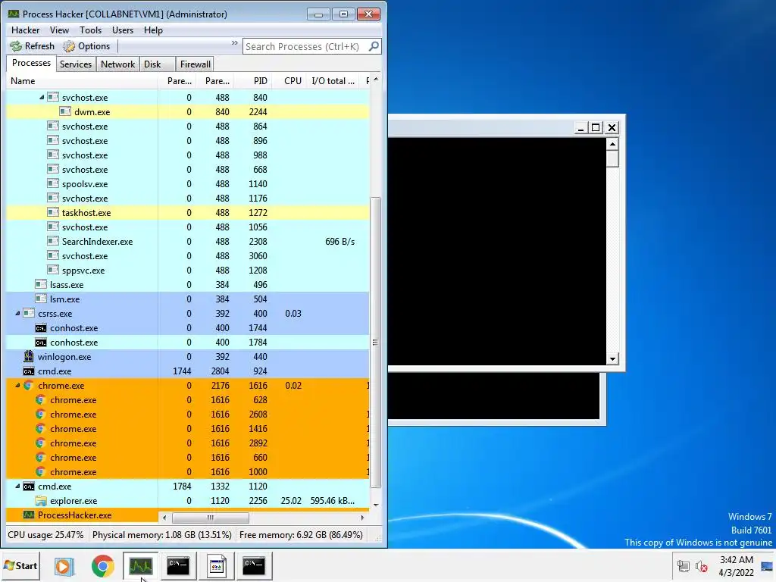
Task: Click the explorer.exe folder icon
Action: pos(41,501)
